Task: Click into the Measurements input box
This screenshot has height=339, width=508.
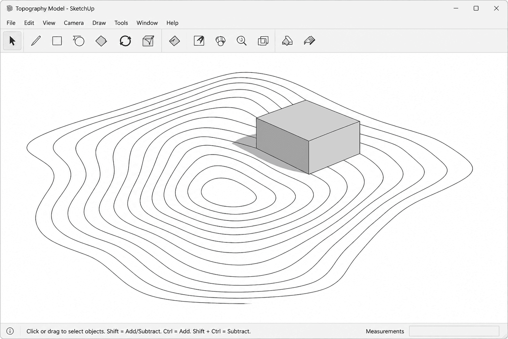Action: [454, 331]
